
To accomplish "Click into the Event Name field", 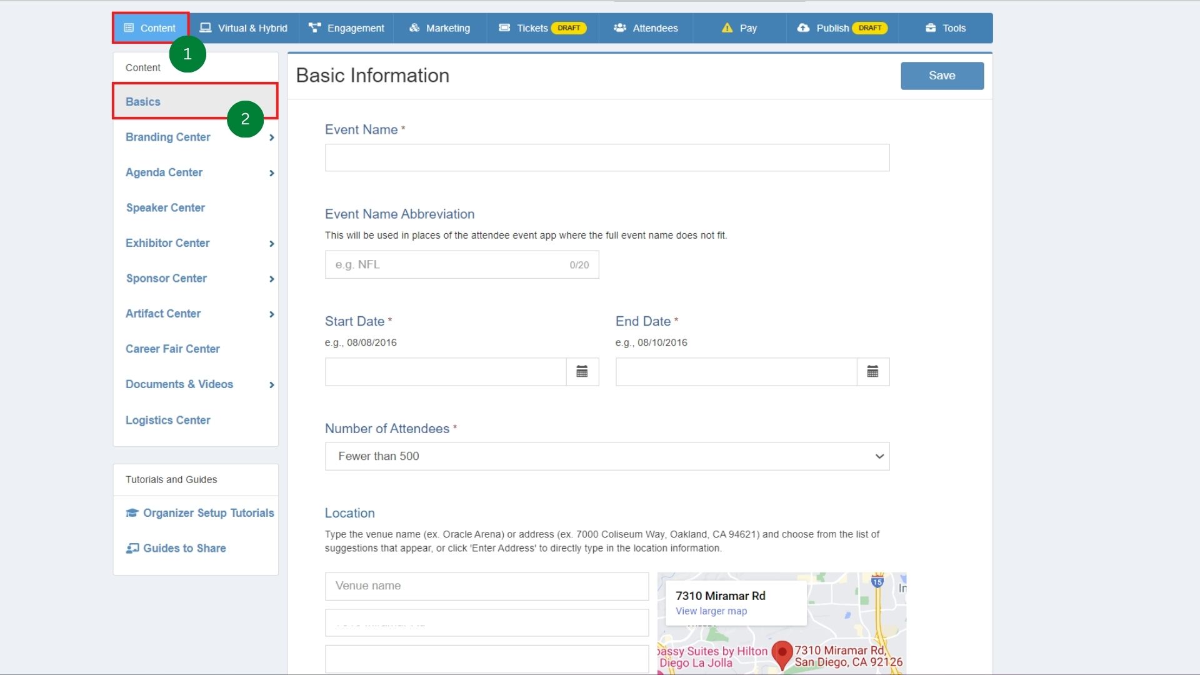I will tap(607, 157).
